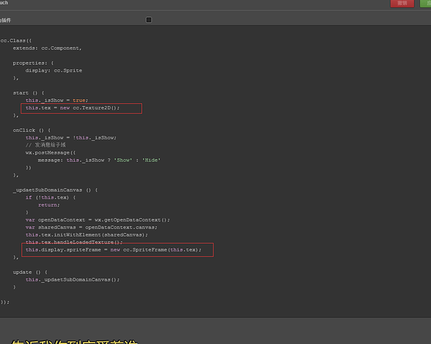Click the red revert button
Screen dimensions: 431x344
[x=402, y=3]
